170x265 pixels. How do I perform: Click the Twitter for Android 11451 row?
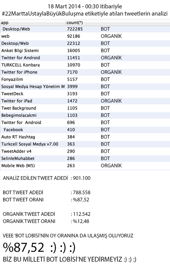click(85, 58)
